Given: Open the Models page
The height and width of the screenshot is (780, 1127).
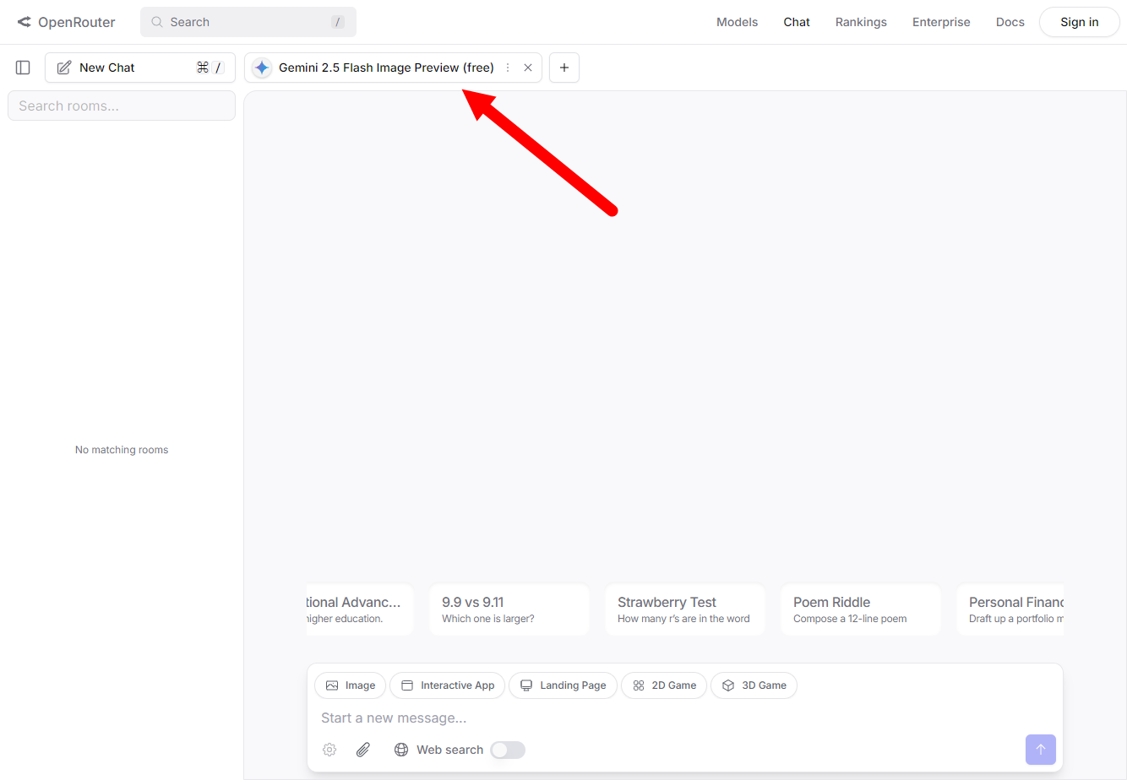Looking at the screenshot, I should (x=737, y=22).
